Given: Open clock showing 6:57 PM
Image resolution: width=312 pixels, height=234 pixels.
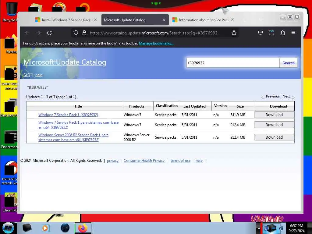Looking at the screenshot, I should tap(296, 228).
